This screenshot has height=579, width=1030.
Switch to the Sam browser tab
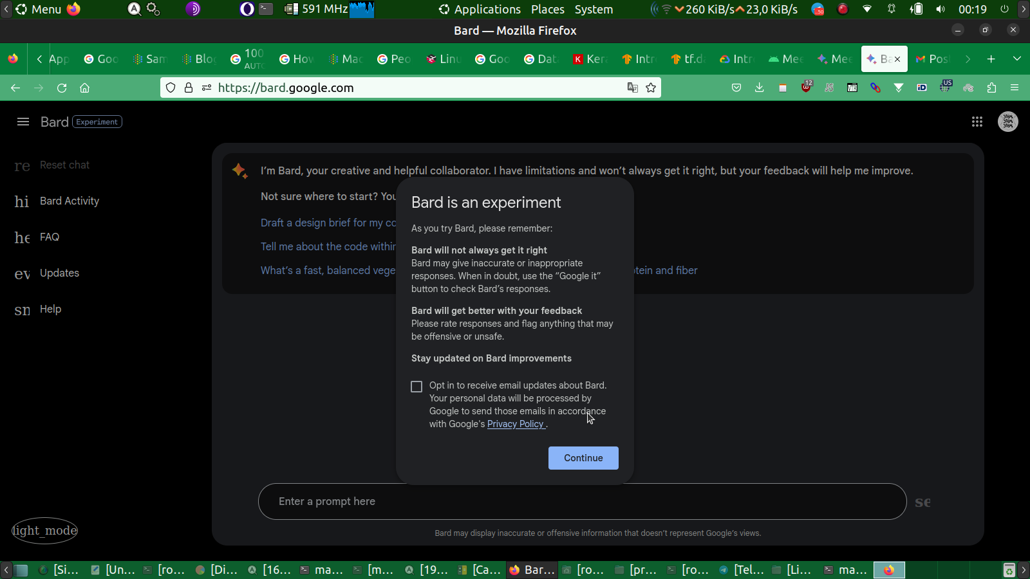[150, 59]
